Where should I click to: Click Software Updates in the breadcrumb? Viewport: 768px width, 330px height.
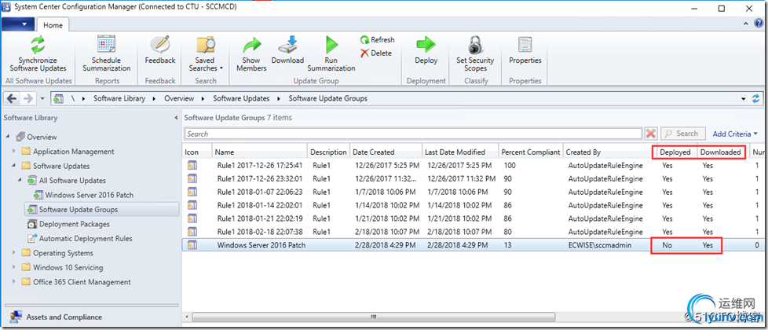click(x=241, y=98)
